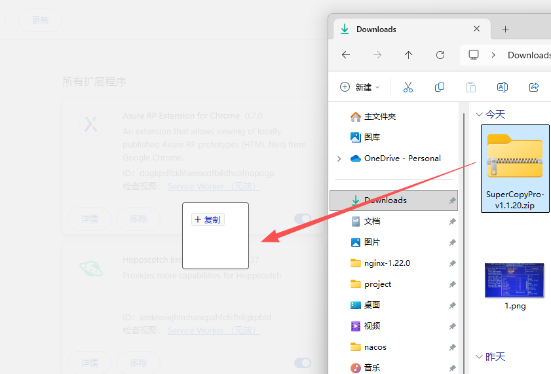Disable the Hoppscotch extension toggle
Image resolution: width=551 pixels, height=374 pixels.
pos(302,363)
